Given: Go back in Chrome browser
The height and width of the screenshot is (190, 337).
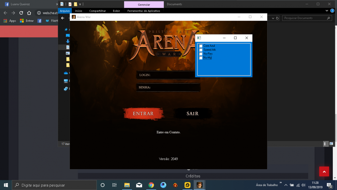Looking at the screenshot, I should [x=5, y=13].
